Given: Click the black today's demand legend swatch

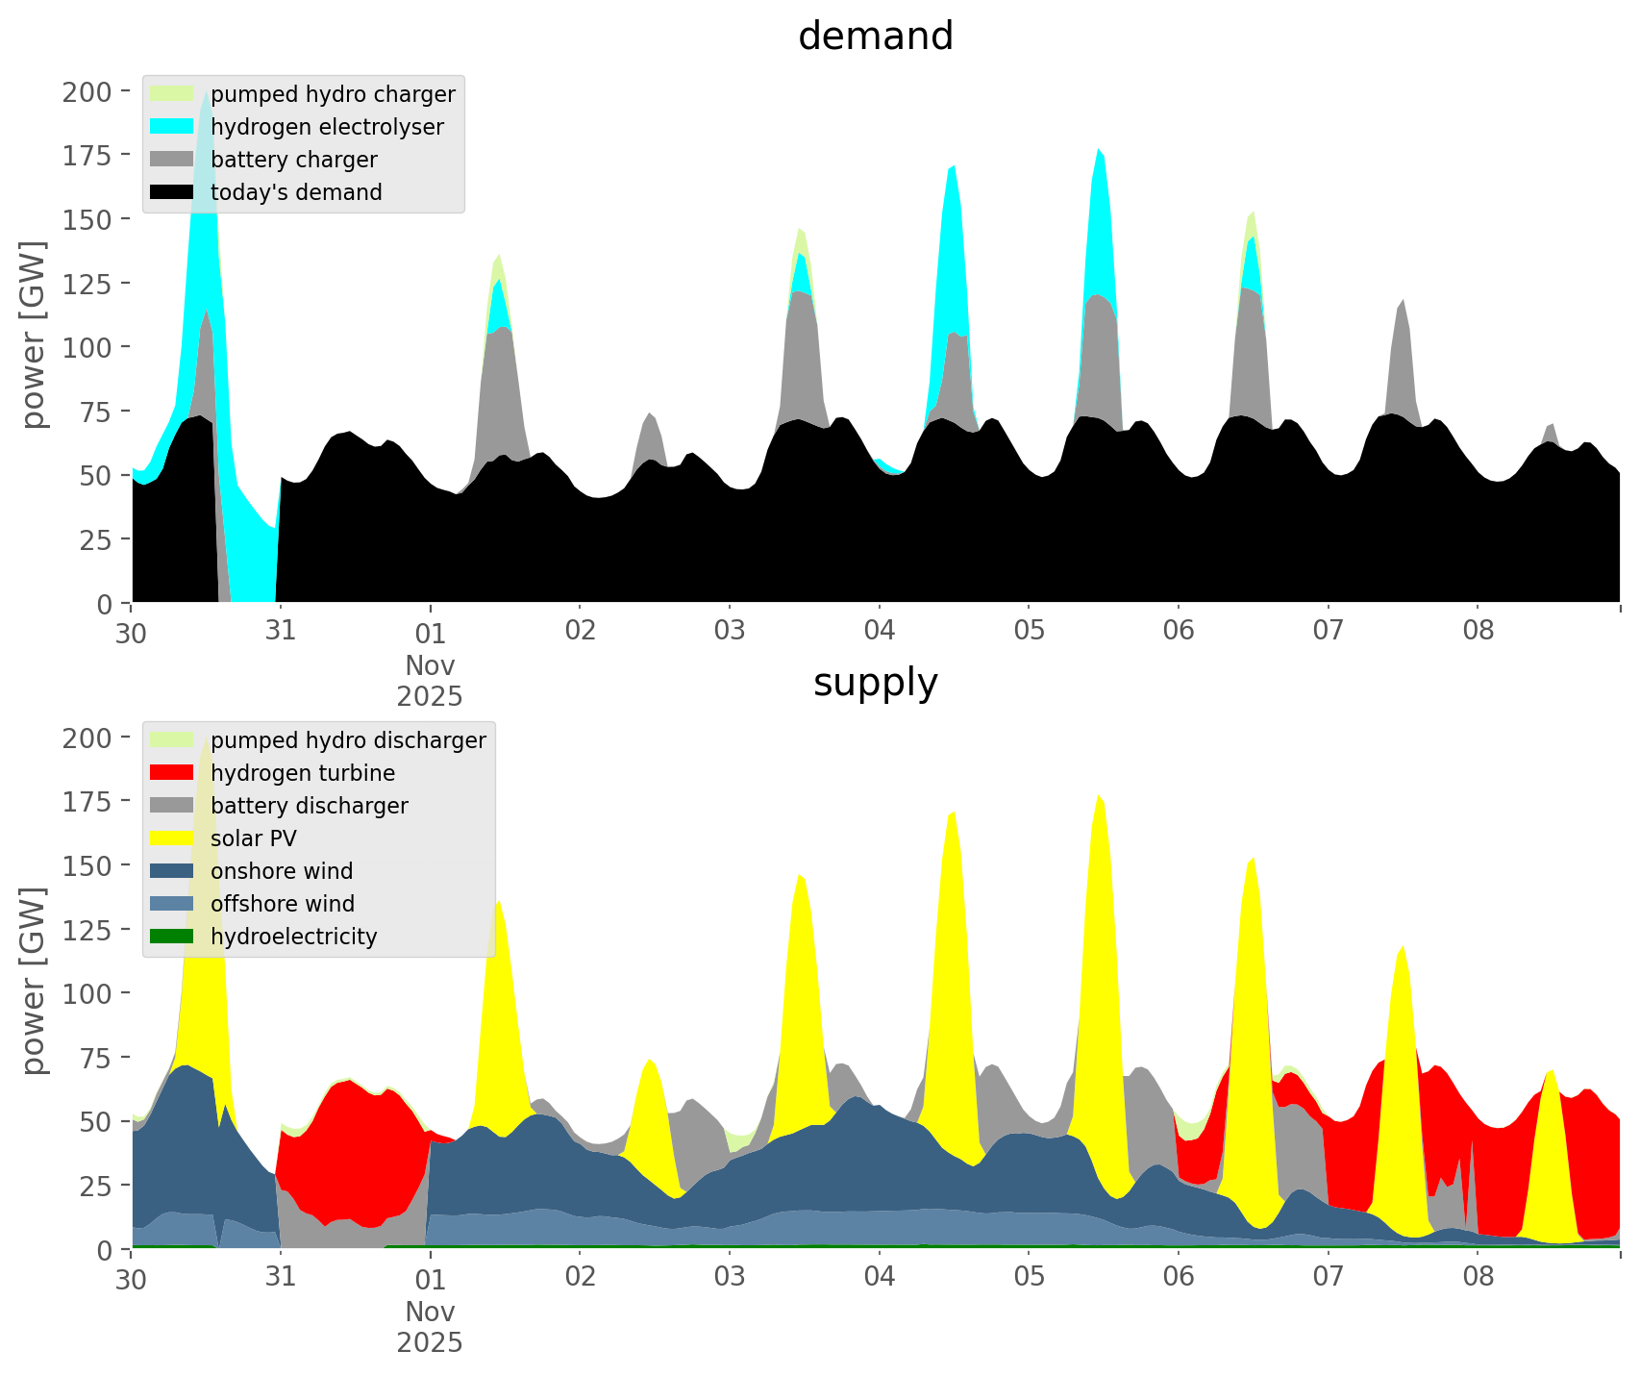Looking at the screenshot, I should click(172, 192).
